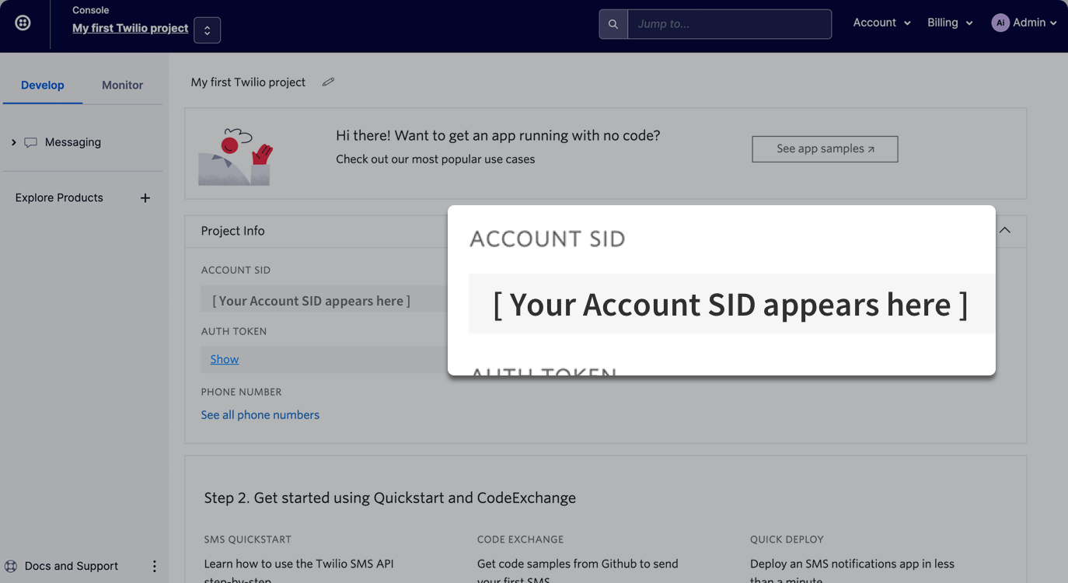This screenshot has width=1068, height=583.
Task: Open Messaging in the sidebar
Action: 73,142
